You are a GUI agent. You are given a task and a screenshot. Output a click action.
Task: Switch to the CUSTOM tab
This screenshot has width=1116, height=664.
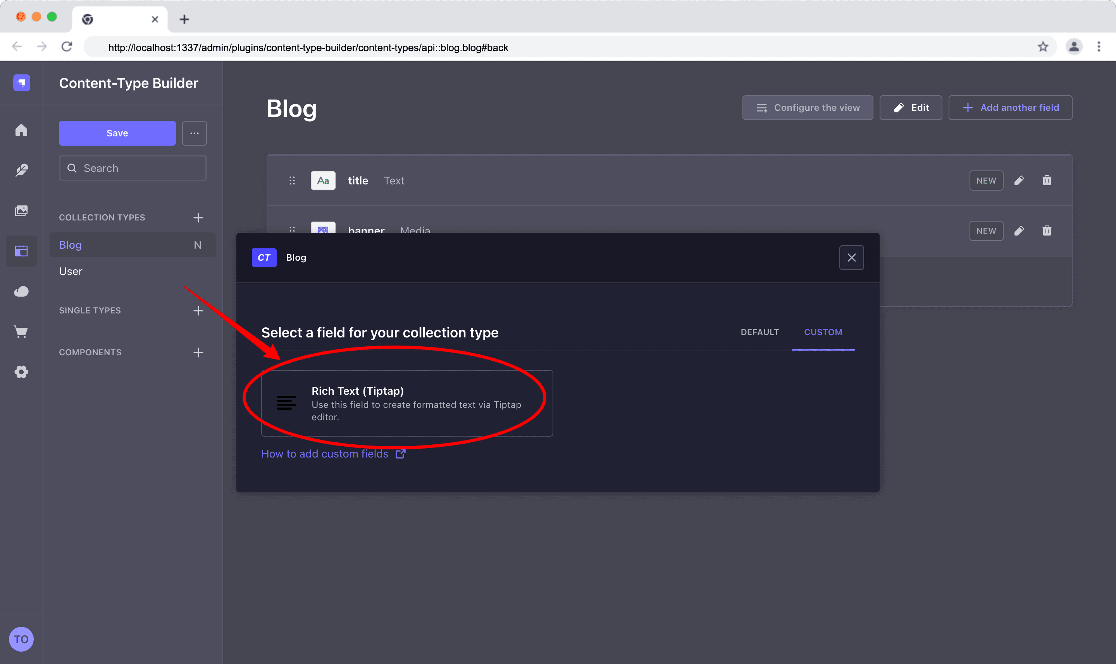(x=823, y=332)
